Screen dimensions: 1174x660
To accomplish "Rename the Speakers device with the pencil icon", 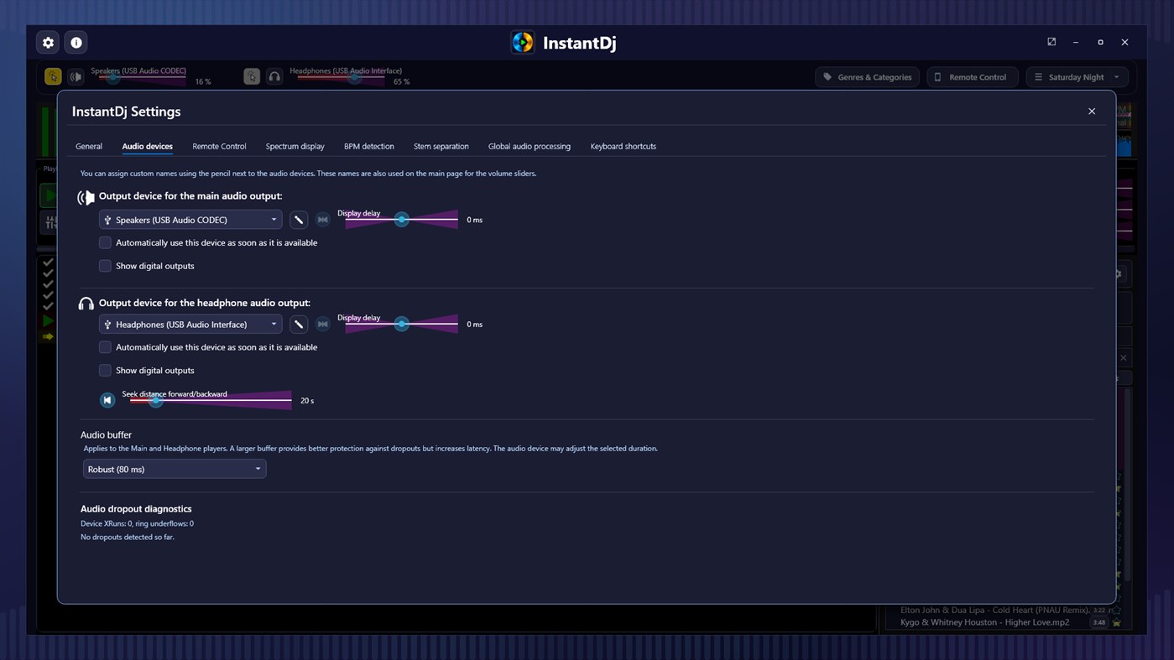I will (x=299, y=220).
